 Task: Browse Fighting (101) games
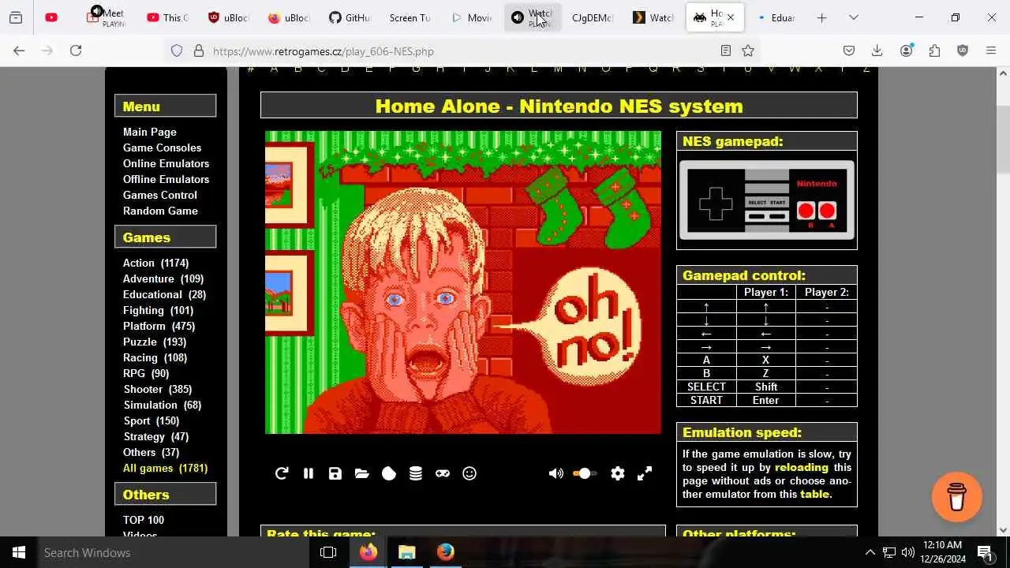coord(158,310)
